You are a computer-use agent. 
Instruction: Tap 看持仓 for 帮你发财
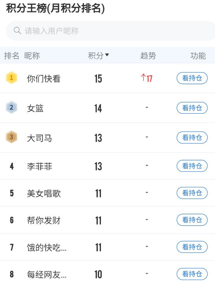tap(192, 220)
